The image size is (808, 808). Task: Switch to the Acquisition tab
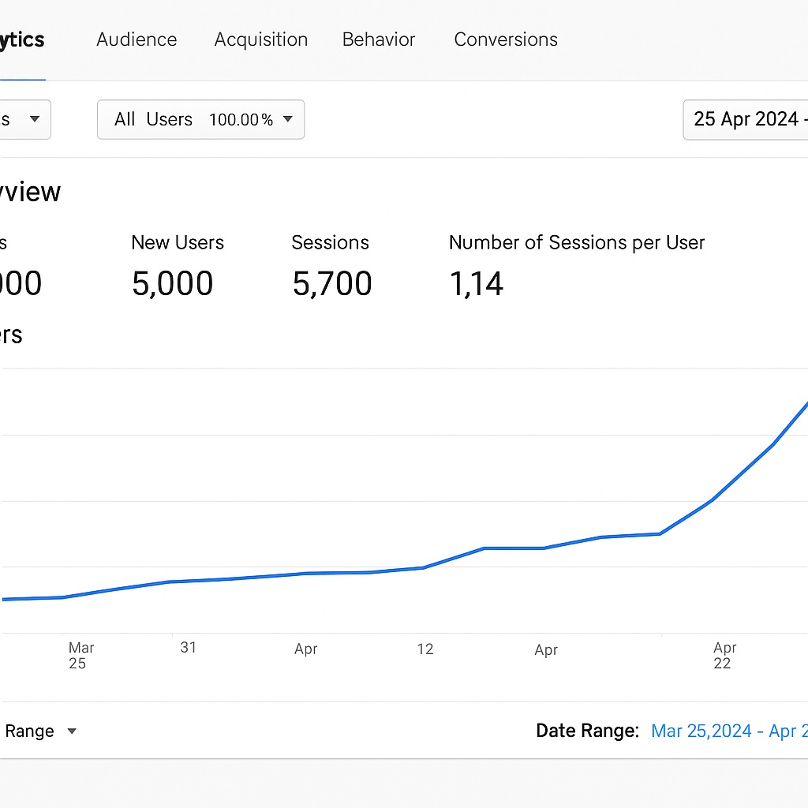coord(260,39)
